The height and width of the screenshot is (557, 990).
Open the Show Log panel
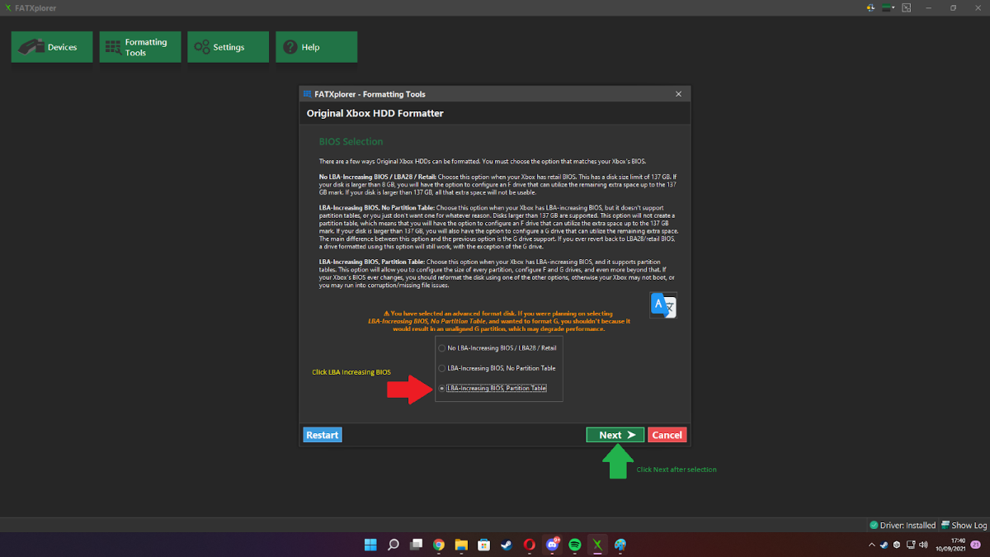point(964,525)
